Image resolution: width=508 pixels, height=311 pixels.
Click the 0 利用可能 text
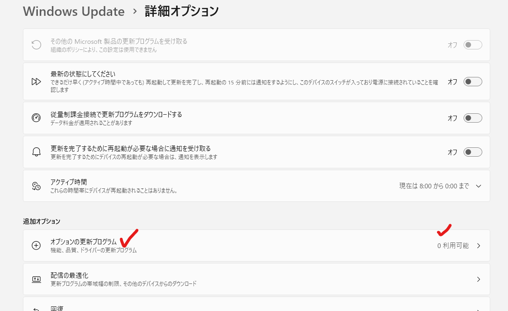pos(453,246)
